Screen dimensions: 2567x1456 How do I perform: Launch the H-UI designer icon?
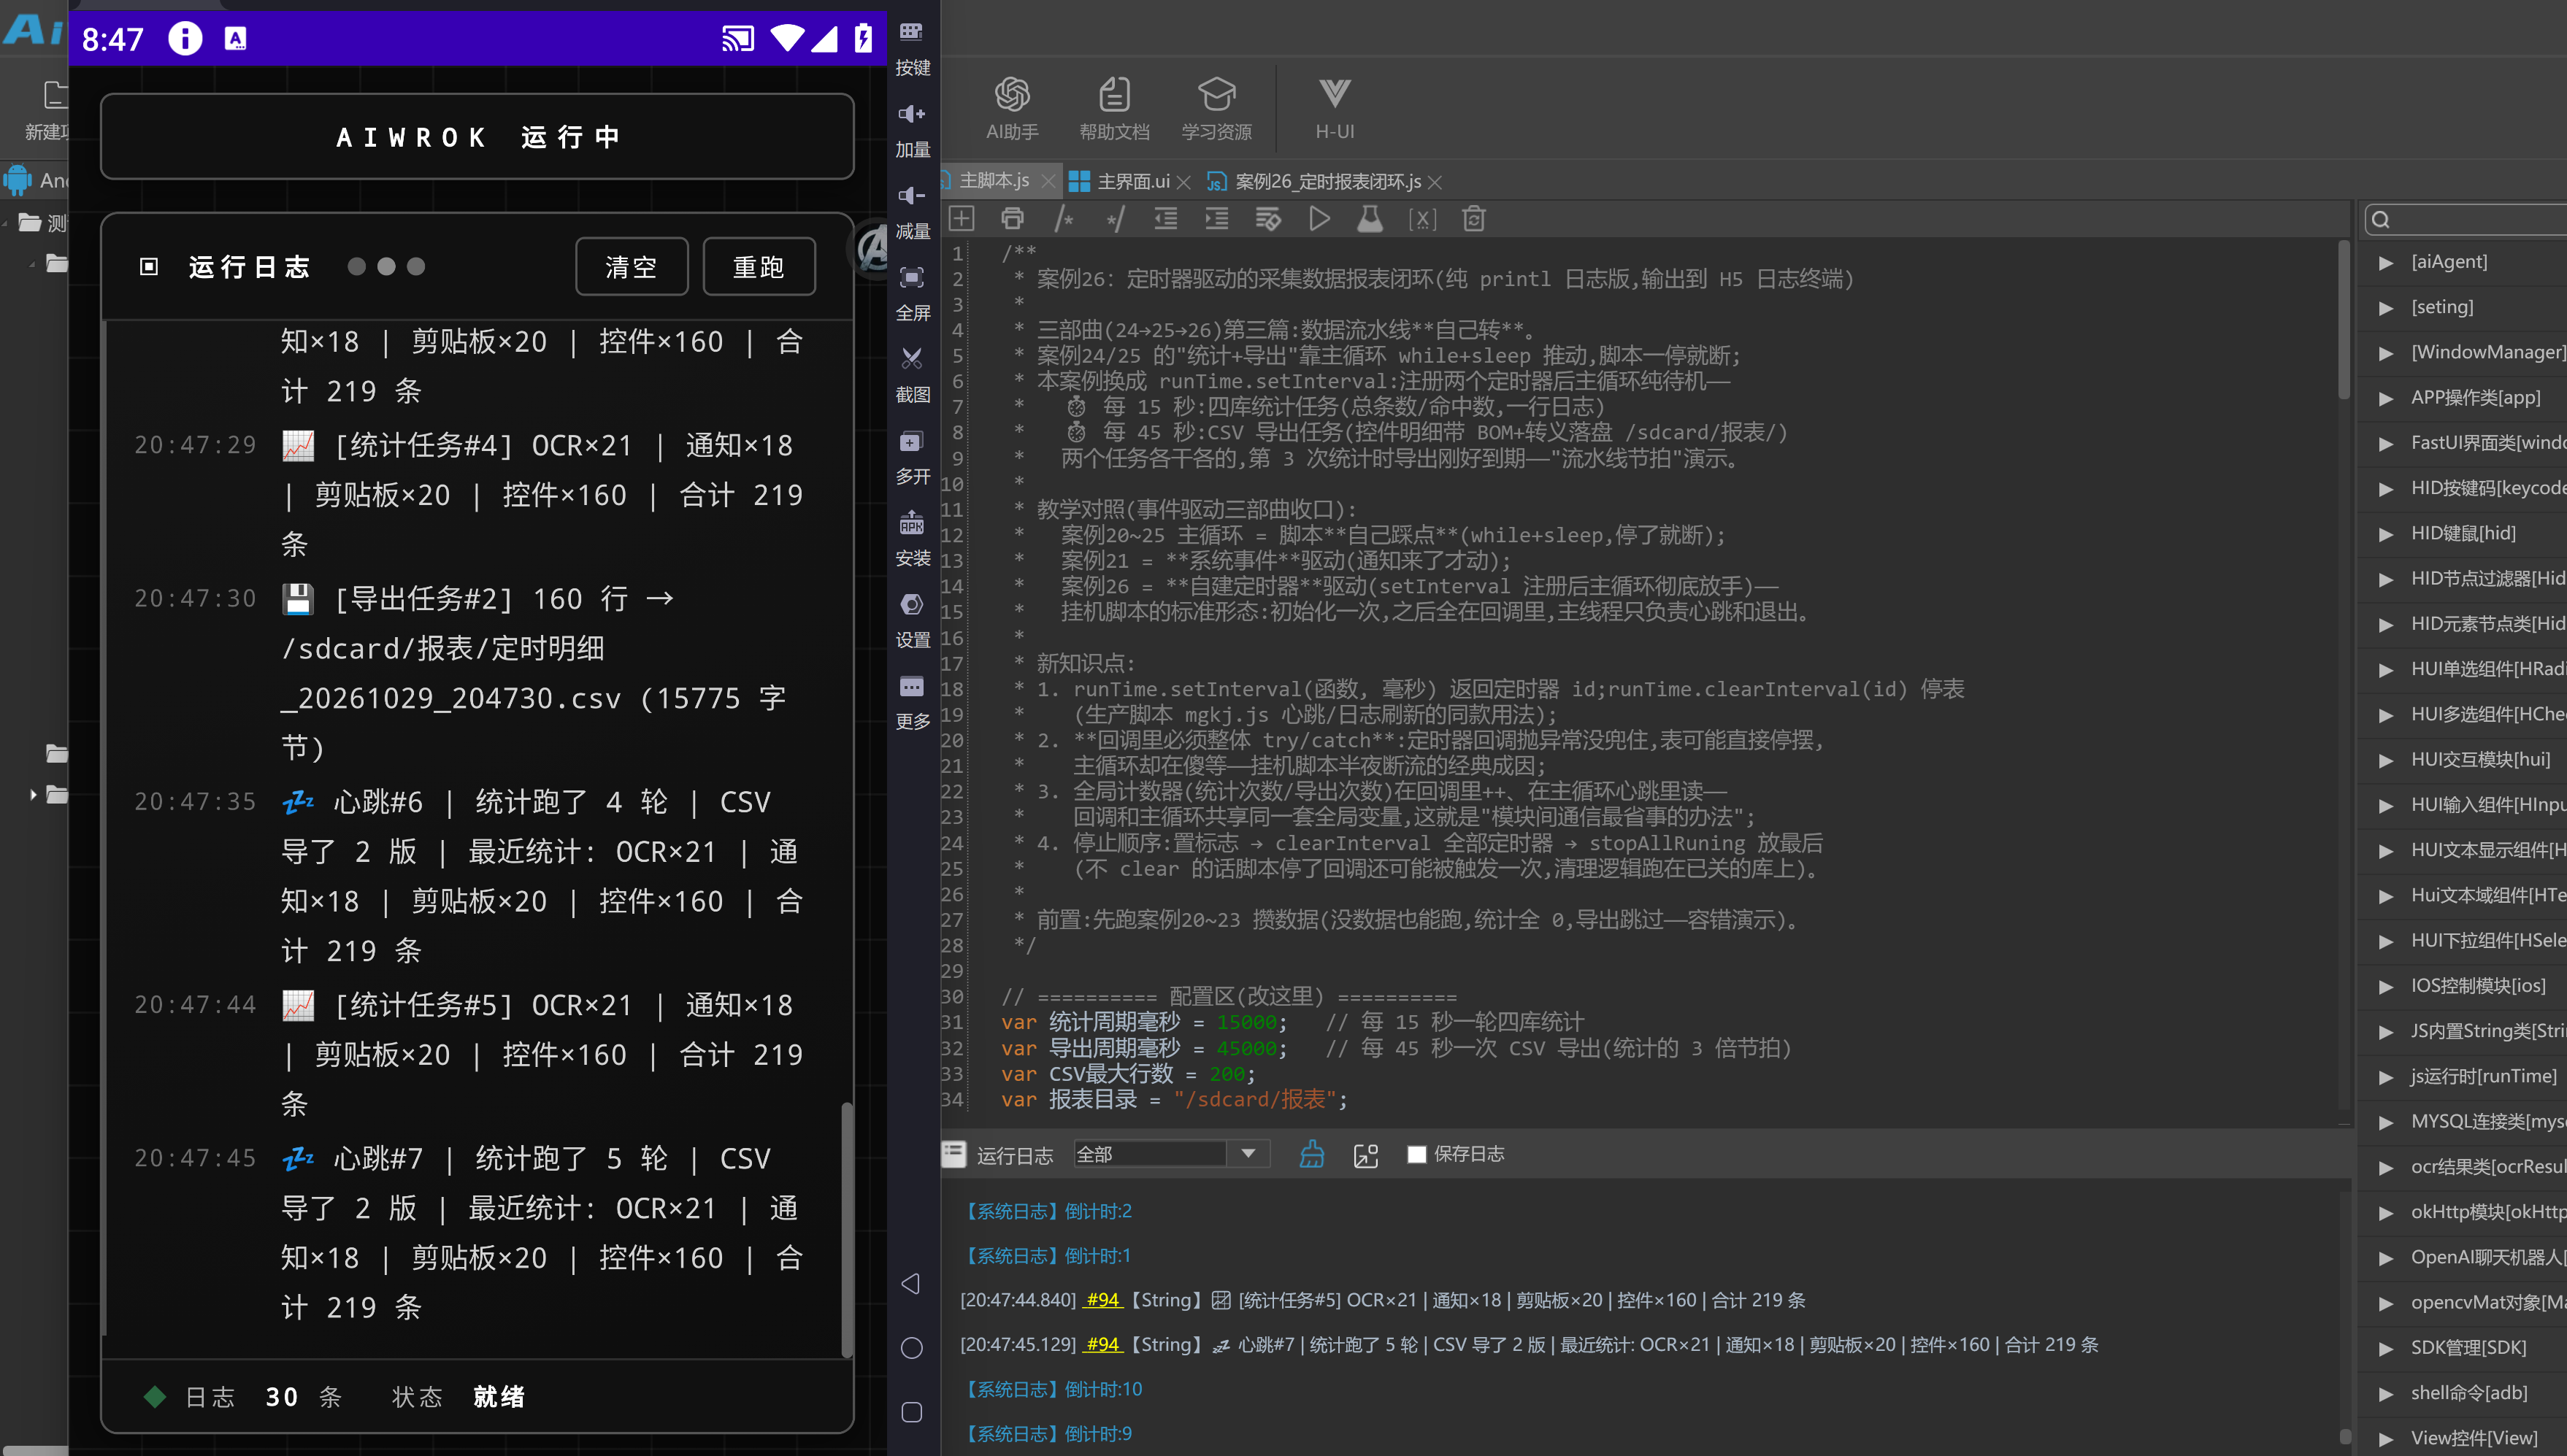pyautogui.click(x=1334, y=108)
